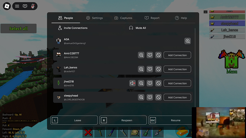
Task: Add Connection for jhed218
Action: (177, 83)
